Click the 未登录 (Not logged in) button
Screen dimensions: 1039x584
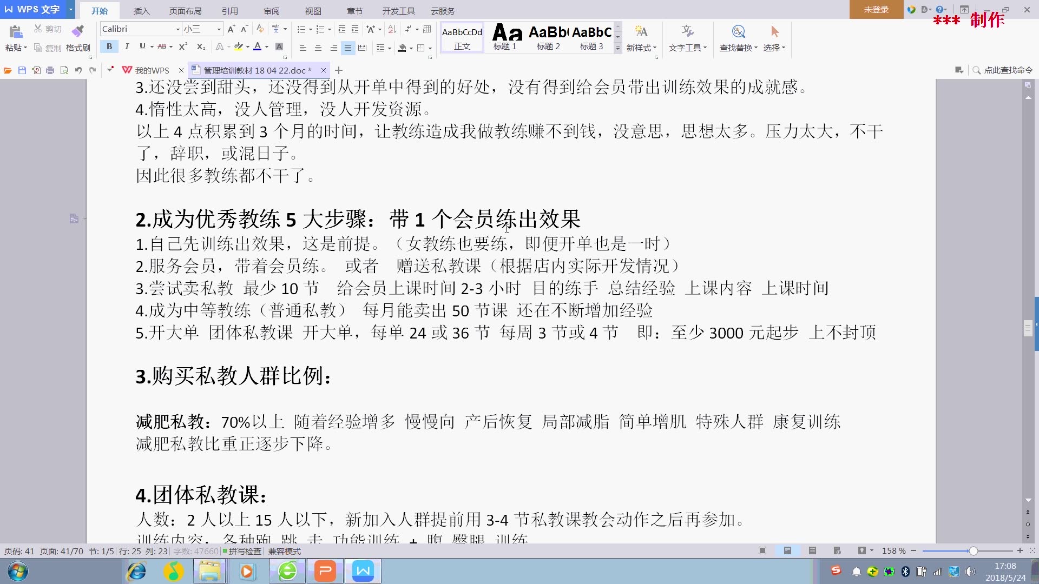tap(876, 10)
